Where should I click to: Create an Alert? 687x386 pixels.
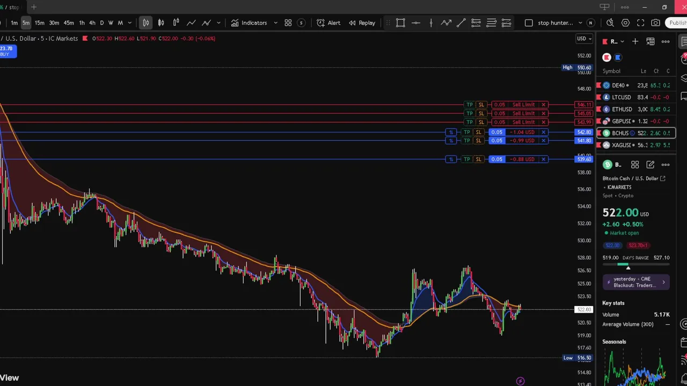pos(328,23)
